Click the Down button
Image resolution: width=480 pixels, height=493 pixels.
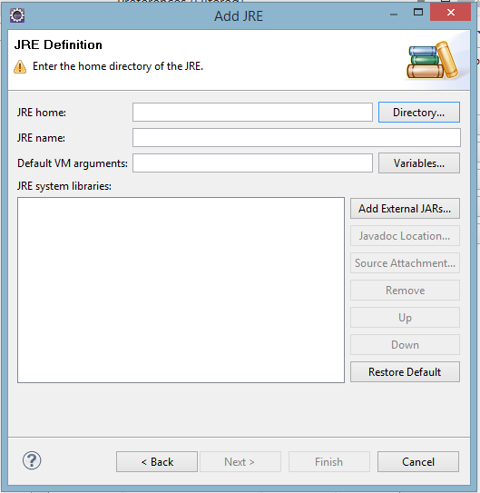coord(405,345)
